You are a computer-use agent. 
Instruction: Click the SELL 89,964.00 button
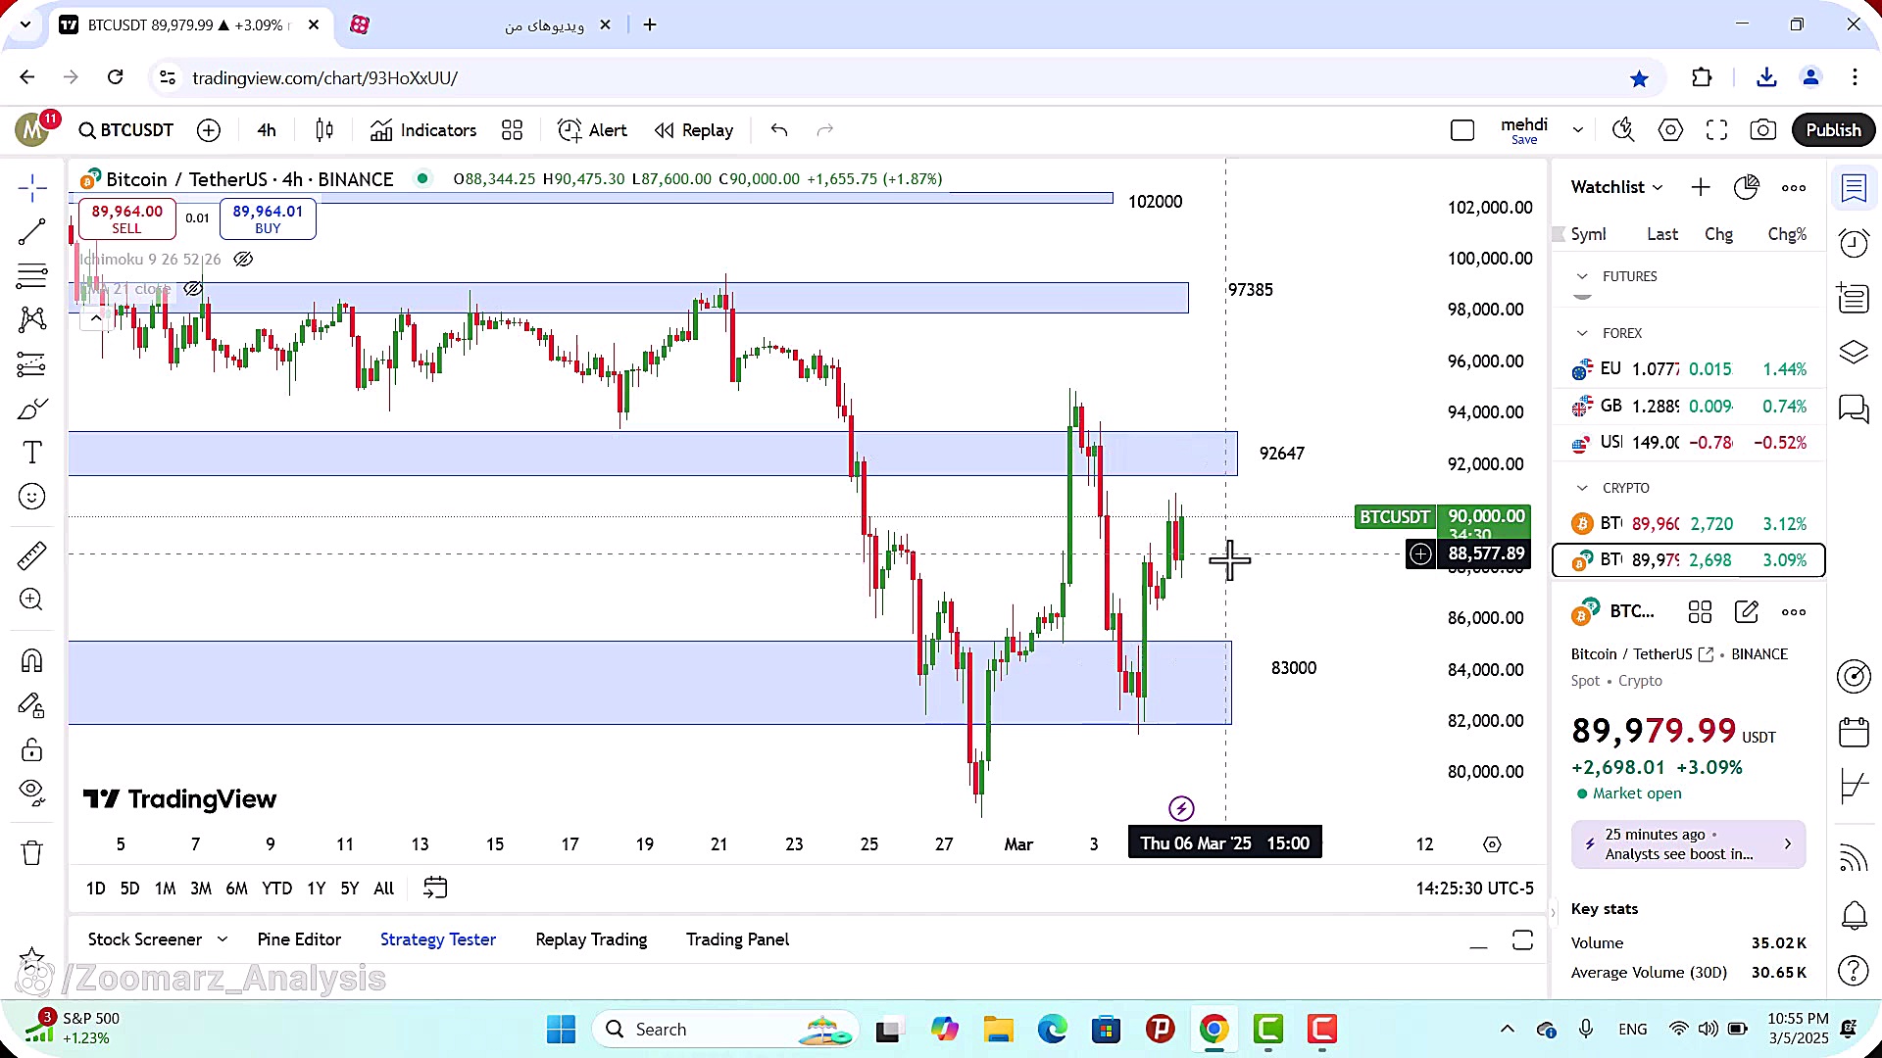[127, 218]
